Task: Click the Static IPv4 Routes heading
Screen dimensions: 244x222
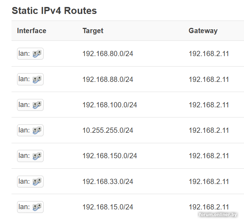Action: (x=54, y=11)
